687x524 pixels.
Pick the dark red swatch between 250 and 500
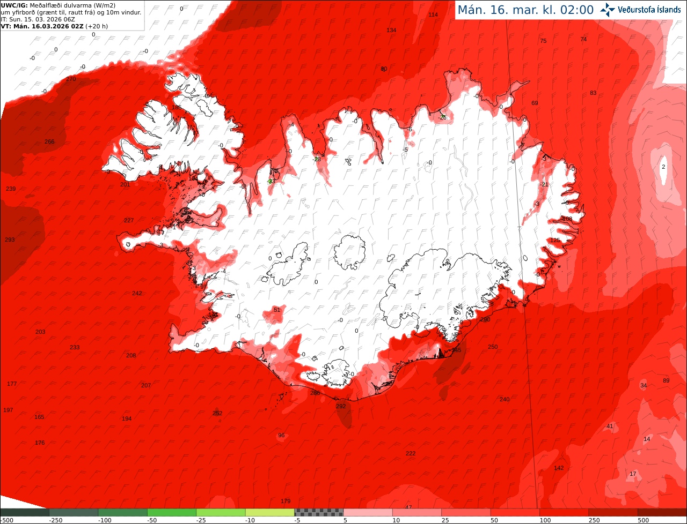pos(613,512)
